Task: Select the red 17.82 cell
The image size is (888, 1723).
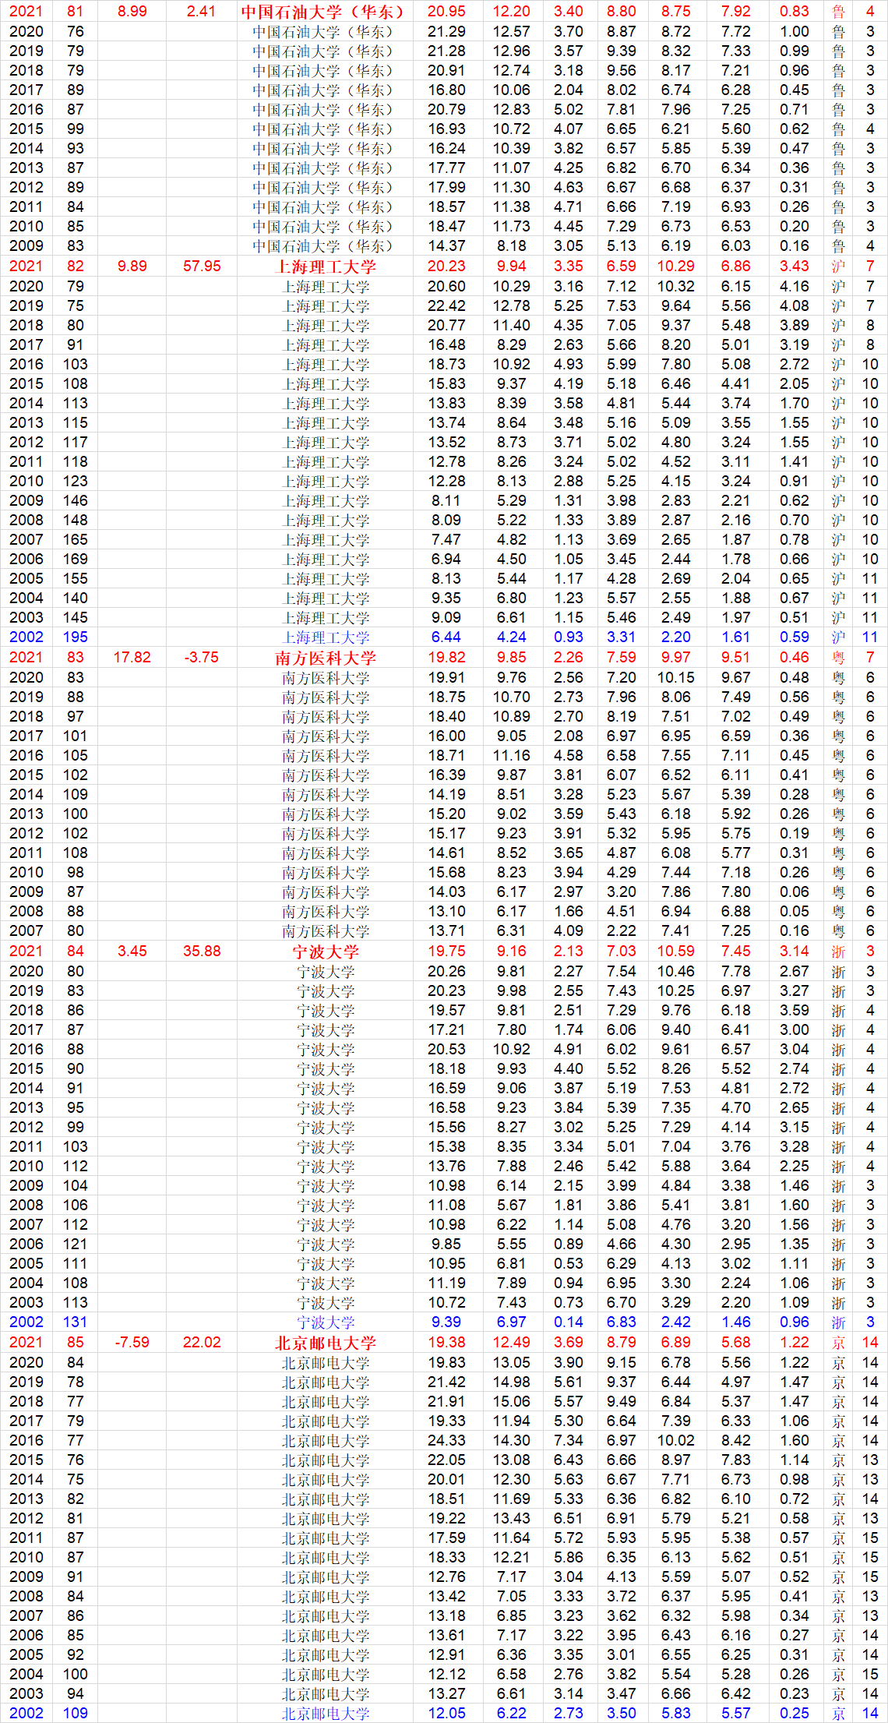Action: click(132, 658)
